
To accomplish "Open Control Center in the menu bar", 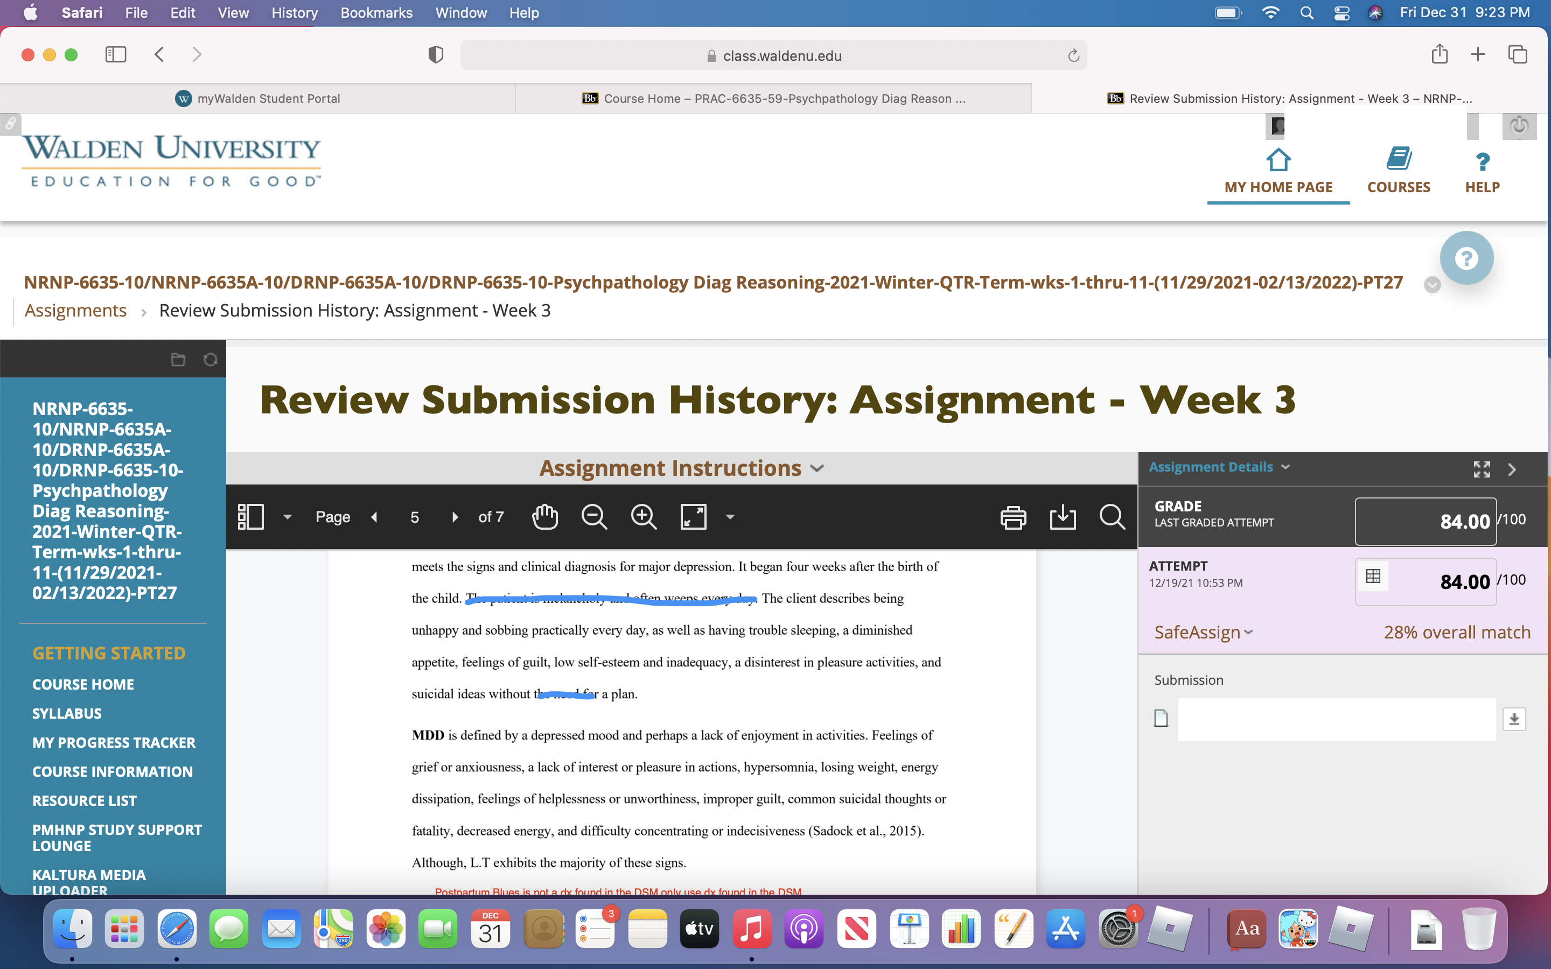I will (1342, 13).
